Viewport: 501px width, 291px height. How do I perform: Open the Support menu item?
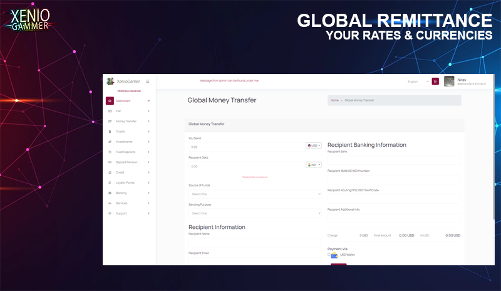(128, 213)
